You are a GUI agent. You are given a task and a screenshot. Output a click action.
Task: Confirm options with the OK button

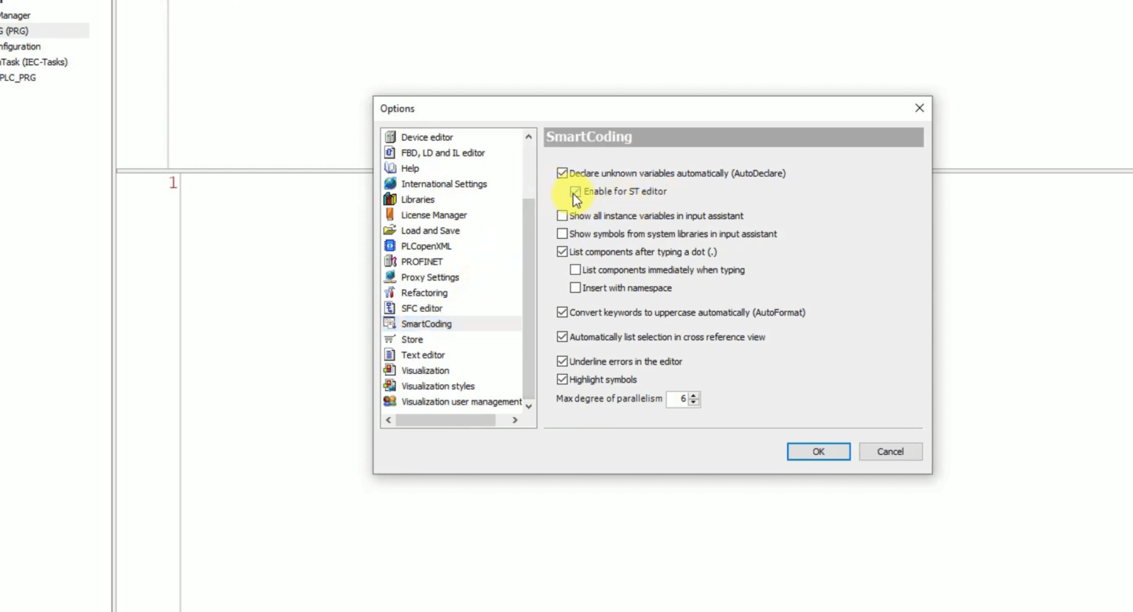(x=818, y=451)
